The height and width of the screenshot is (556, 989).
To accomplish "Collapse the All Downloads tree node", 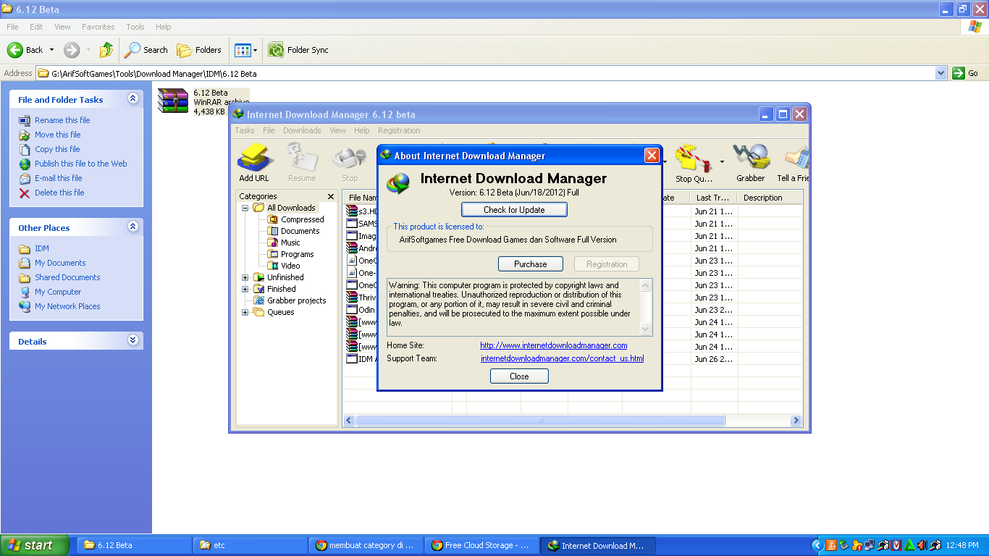I will click(245, 208).
